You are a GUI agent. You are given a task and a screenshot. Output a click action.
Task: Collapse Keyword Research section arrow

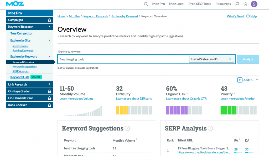click(x=49, y=27)
